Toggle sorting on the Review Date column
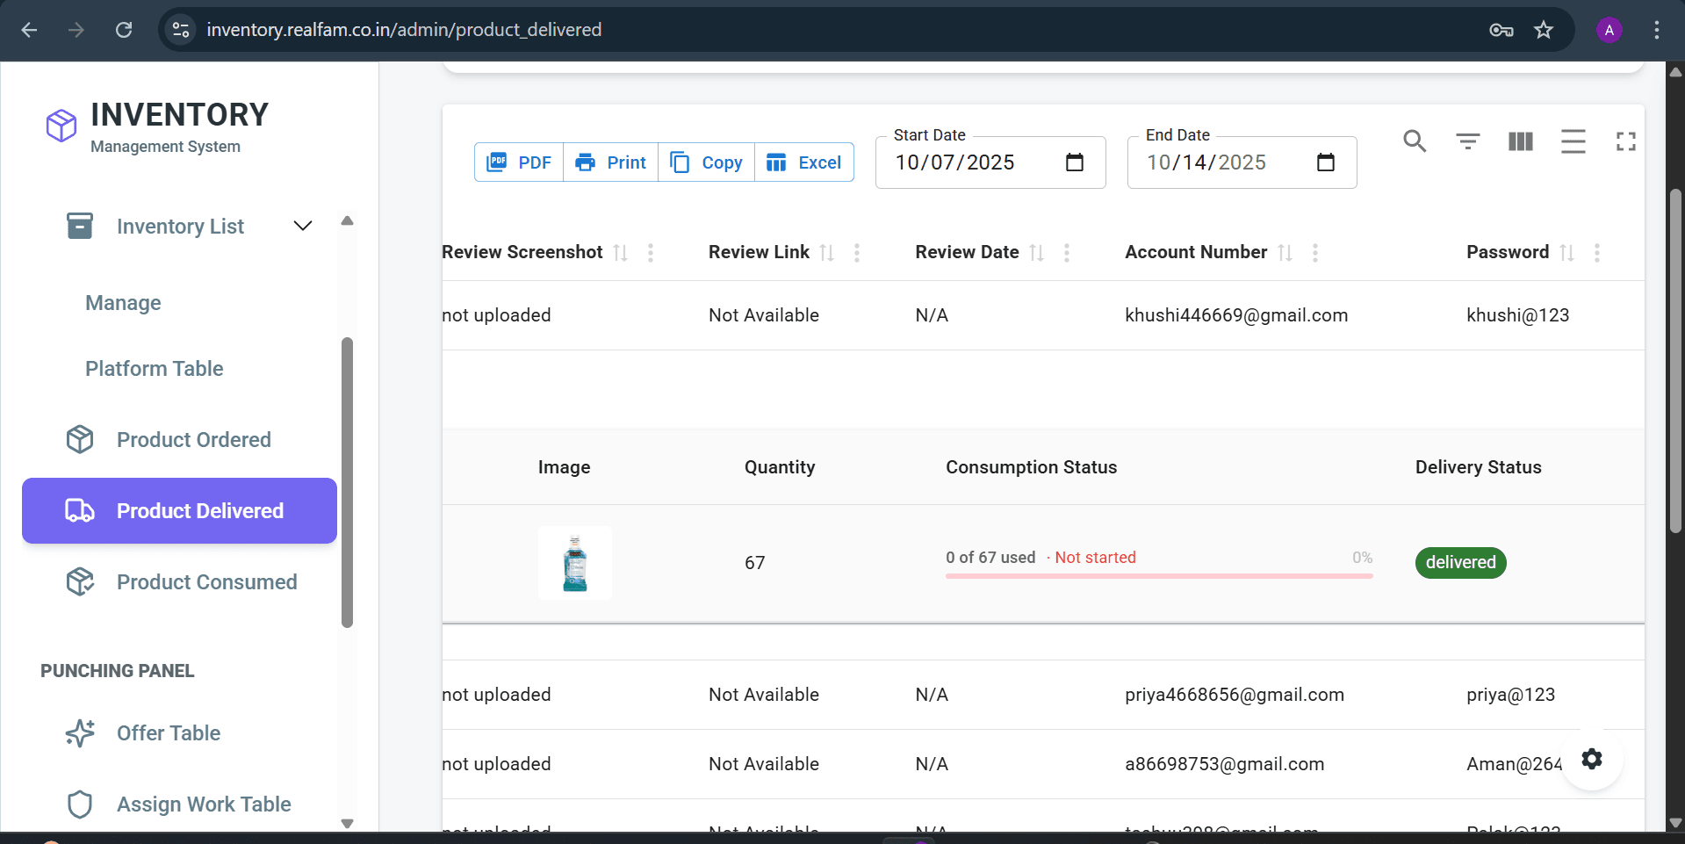The height and width of the screenshot is (844, 1685). 1037,252
